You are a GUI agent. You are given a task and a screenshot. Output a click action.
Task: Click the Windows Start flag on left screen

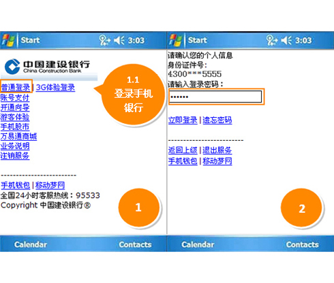pyautogui.click(x=8, y=40)
